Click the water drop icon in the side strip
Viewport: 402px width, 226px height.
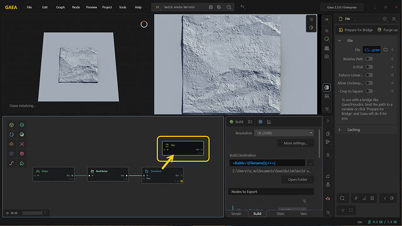[328, 155]
